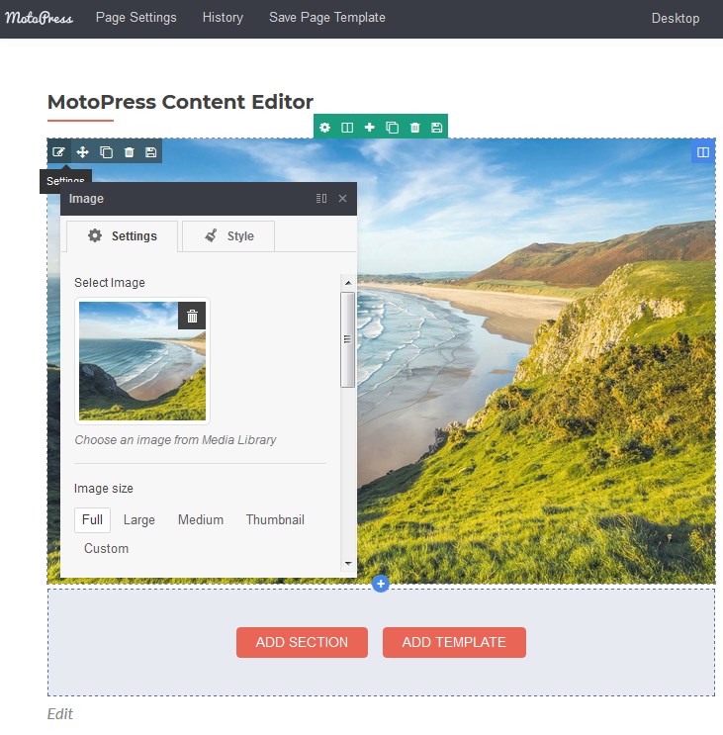723x735 pixels.
Task: Click blue plus add-row circle
Action: point(381,584)
